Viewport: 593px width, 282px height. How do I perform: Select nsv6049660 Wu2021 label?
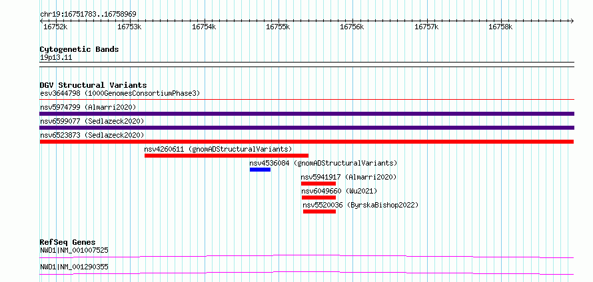click(339, 191)
